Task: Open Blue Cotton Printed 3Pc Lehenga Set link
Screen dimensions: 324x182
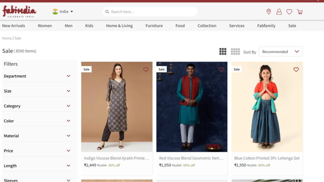Action: (267, 158)
